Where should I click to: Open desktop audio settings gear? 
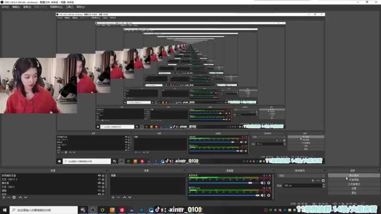pos(269,183)
